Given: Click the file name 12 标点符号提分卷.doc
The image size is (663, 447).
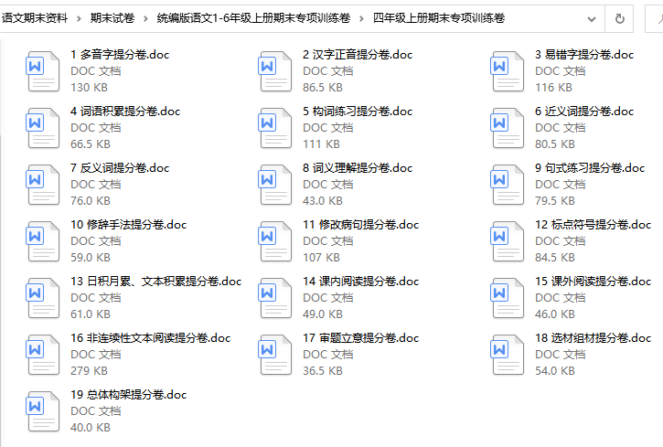Looking at the screenshot, I should 593,224.
